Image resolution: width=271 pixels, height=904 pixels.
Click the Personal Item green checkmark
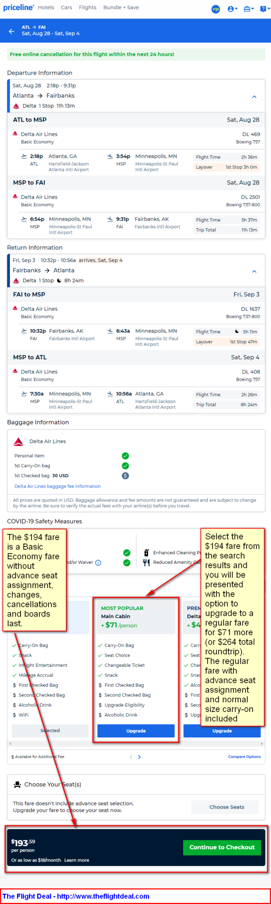[125, 456]
